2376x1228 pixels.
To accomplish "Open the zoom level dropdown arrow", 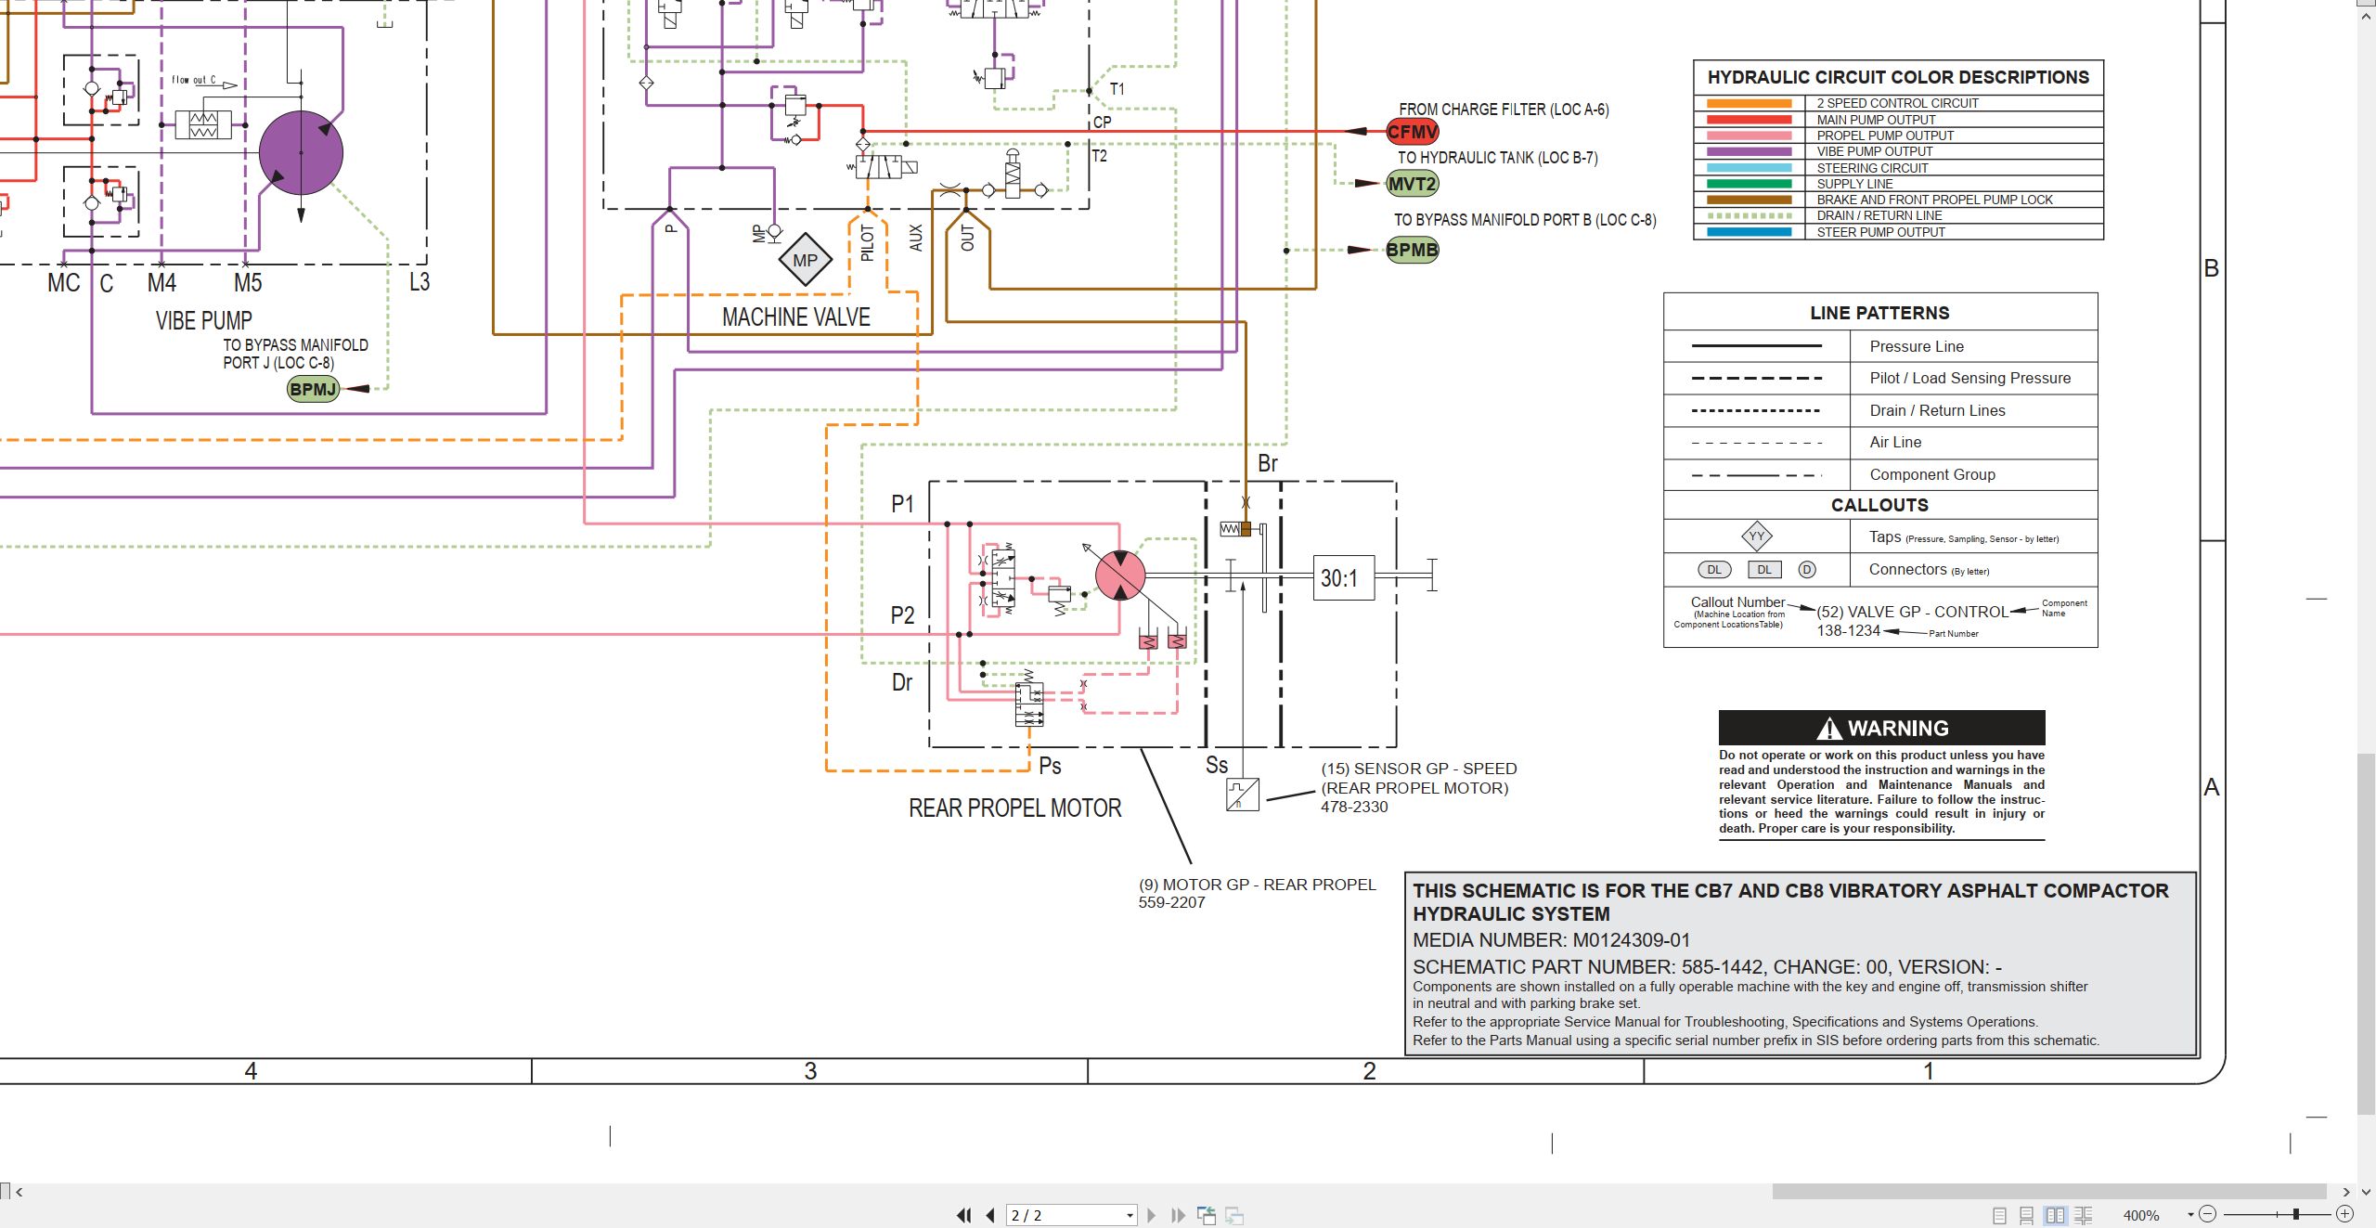I will pyautogui.click(x=2190, y=1215).
